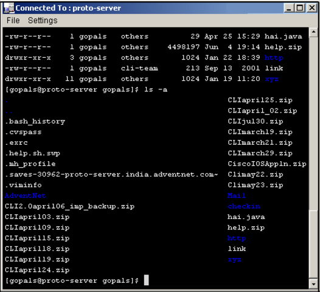The height and width of the screenshot is (292, 320).
Task: Click CLIapril03.zip file name
Action: pyautogui.click(x=37, y=217)
